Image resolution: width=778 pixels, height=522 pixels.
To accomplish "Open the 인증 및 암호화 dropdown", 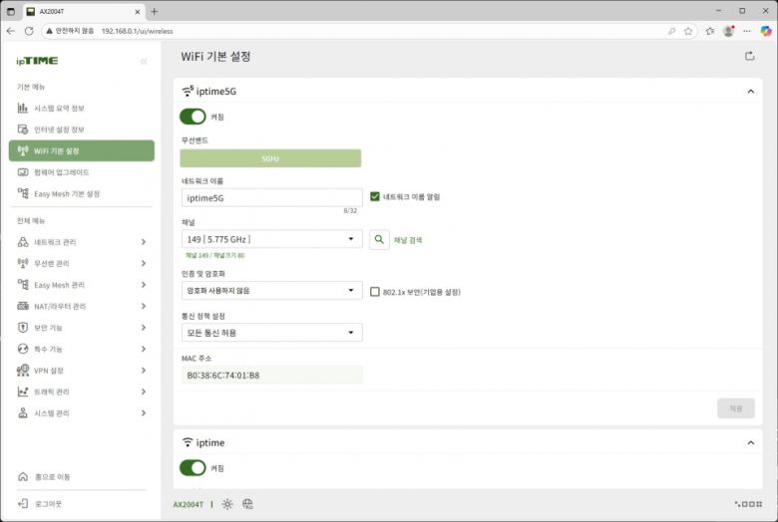I will click(272, 291).
